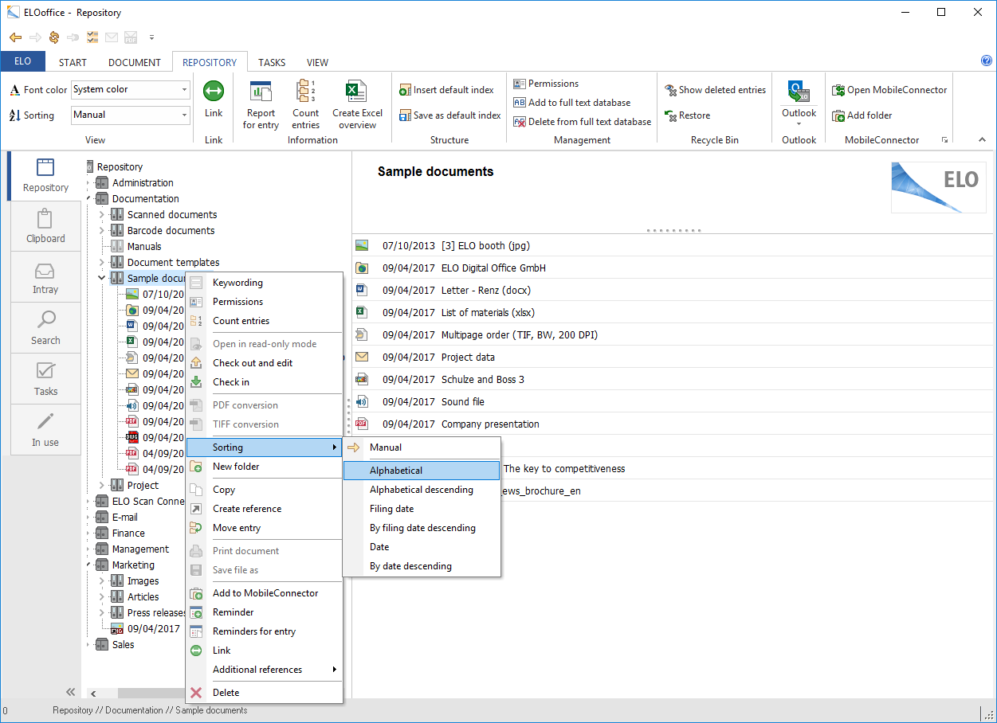This screenshot has width=997, height=723.
Task: Open the Tasks work area
Action: click(45, 379)
